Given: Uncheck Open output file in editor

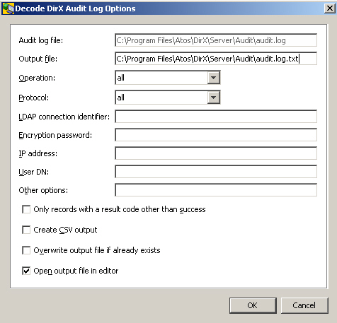Looking at the screenshot, I should pos(26,271).
